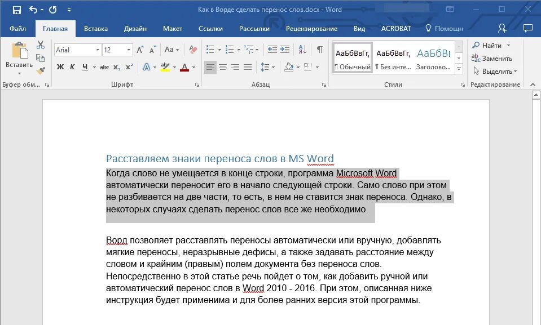541x325 pixels.
Task: Open the Ссылки tab
Action: [x=210, y=29]
